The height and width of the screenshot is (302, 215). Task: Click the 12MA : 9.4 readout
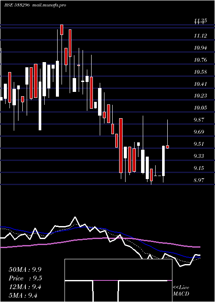25,287
